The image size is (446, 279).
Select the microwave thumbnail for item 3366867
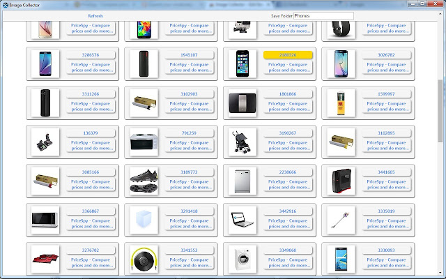(45, 220)
